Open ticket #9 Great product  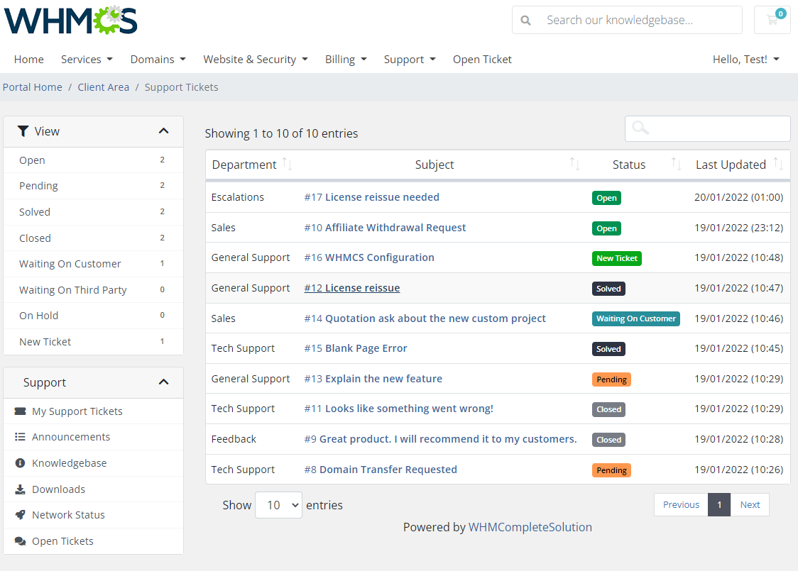pyautogui.click(x=441, y=439)
